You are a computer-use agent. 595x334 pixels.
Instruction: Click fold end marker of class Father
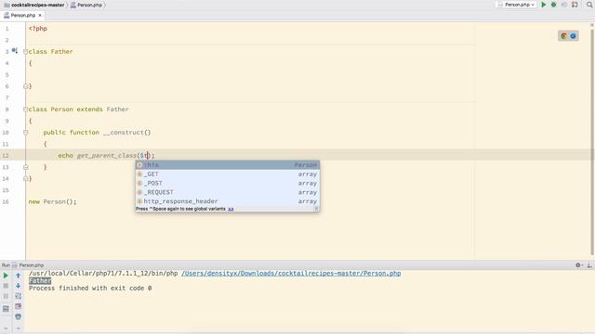(x=25, y=86)
